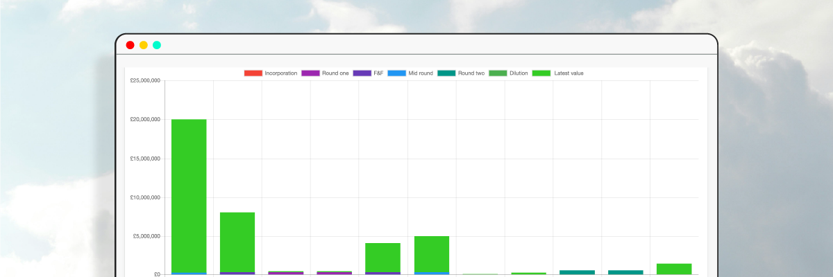Image resolution: width=833 pixels, height=277 pixels.
Task: Click the £25,000,000 y-axis label
Action: pyautogui.click(x=145, y=81)
